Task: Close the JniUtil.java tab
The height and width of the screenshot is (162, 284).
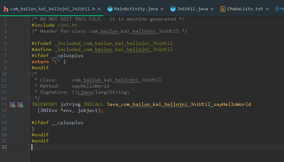Action: [x=212, y=9]
